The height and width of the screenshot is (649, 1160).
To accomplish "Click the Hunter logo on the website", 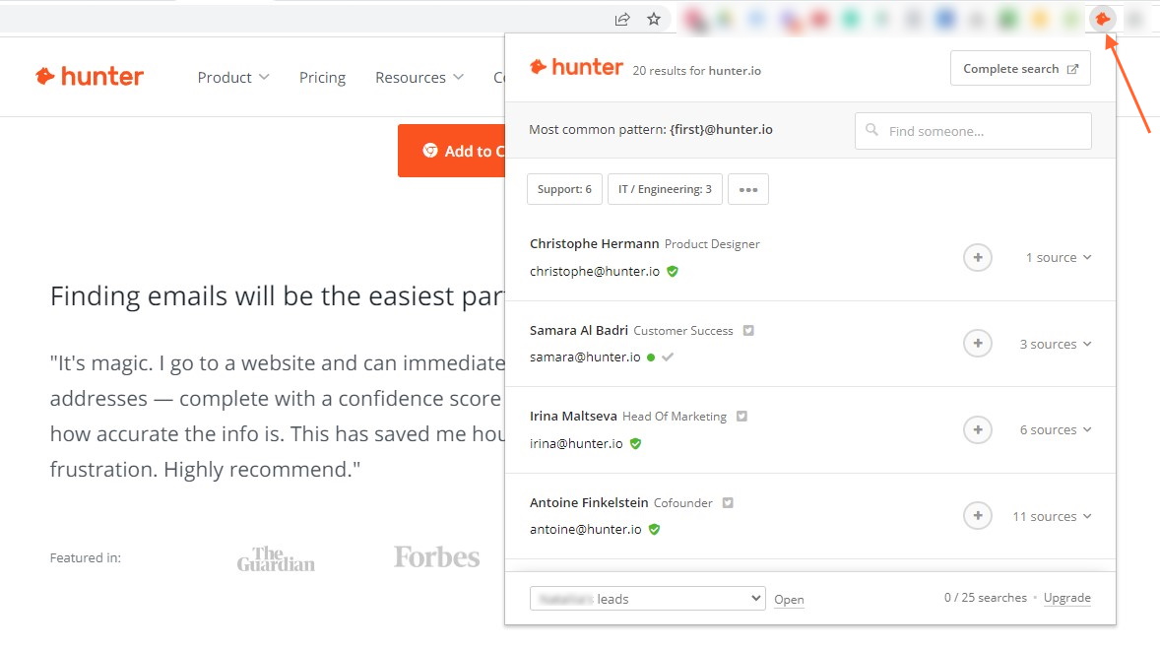I will (90, 76).
